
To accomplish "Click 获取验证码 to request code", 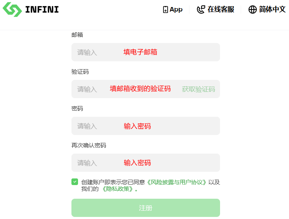I will click(x=198, y=89).
